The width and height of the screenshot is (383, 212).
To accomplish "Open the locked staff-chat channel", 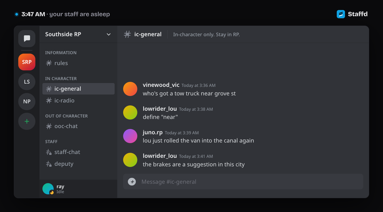I will click(x=78, y=152).
